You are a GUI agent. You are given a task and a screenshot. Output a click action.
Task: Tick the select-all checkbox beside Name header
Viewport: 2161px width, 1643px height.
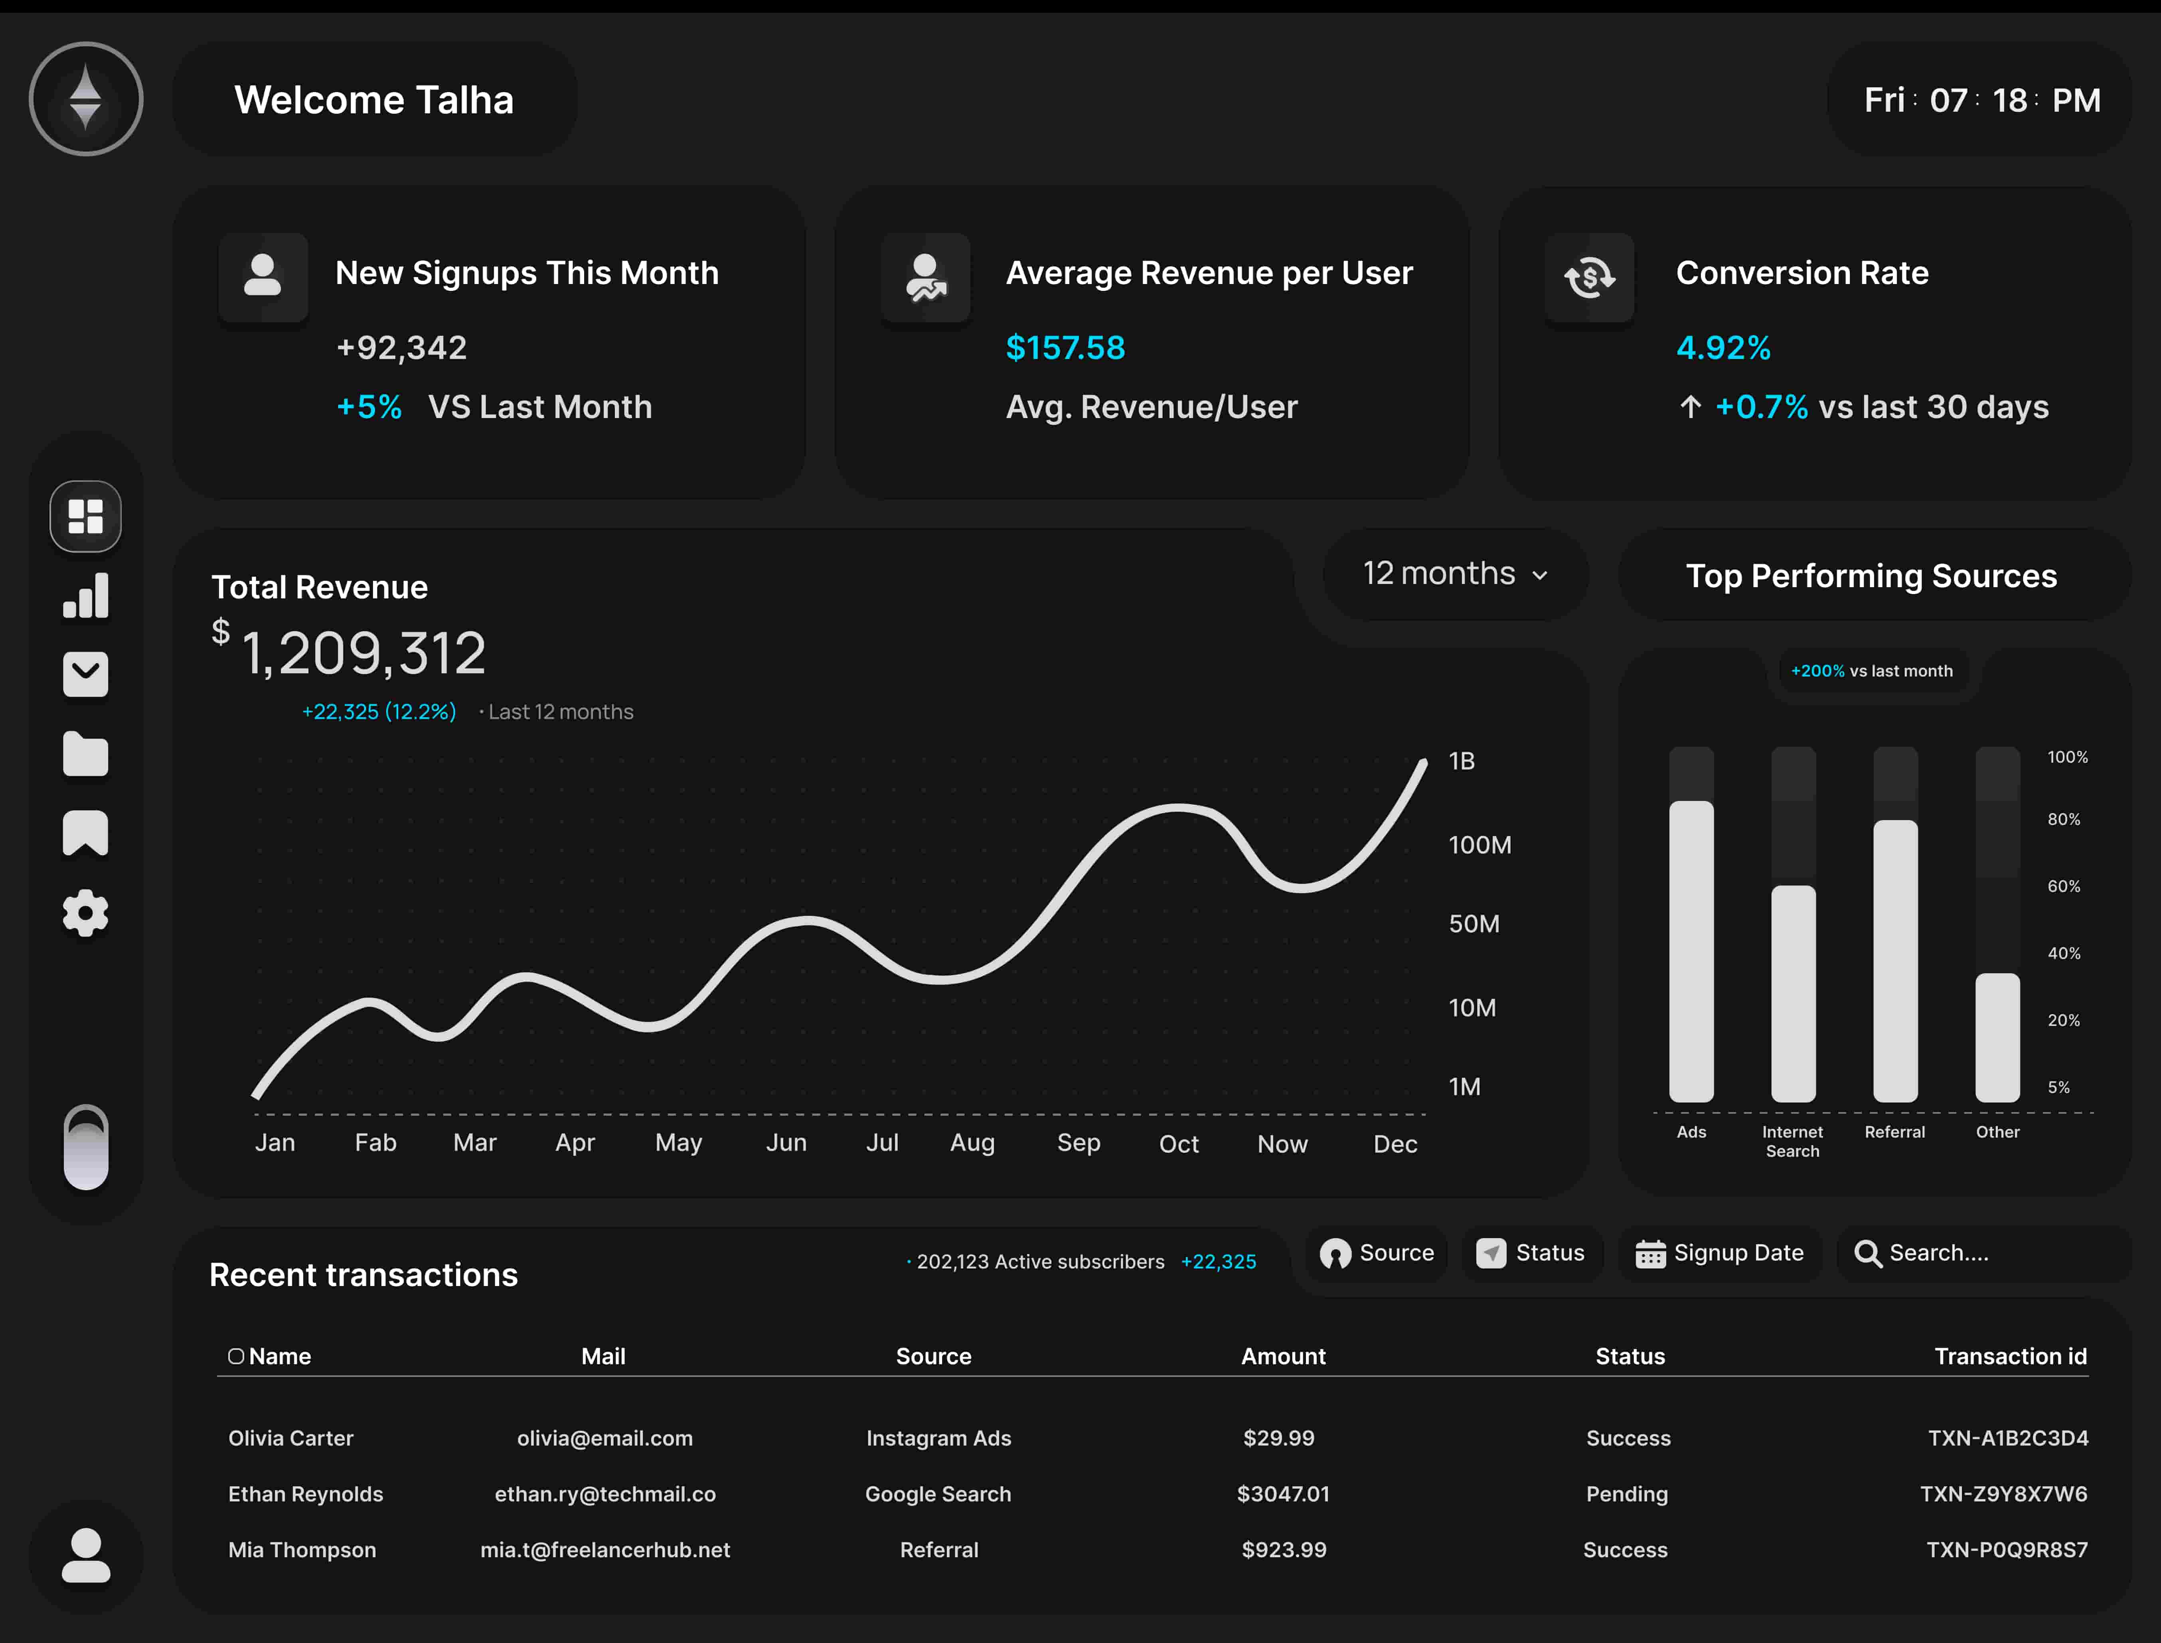point(236,1357)
